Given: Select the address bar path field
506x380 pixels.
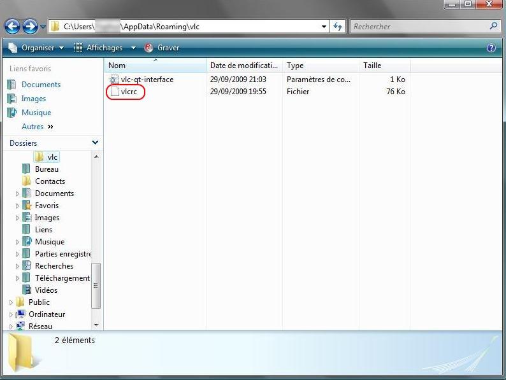Looking at the screenshot, I should (x=189, y=27).
